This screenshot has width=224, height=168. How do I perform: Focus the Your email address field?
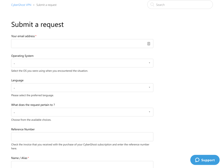(82, 44)
